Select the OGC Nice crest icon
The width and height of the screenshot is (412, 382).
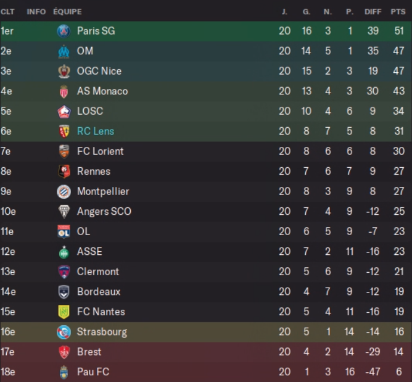pos(64,71)
